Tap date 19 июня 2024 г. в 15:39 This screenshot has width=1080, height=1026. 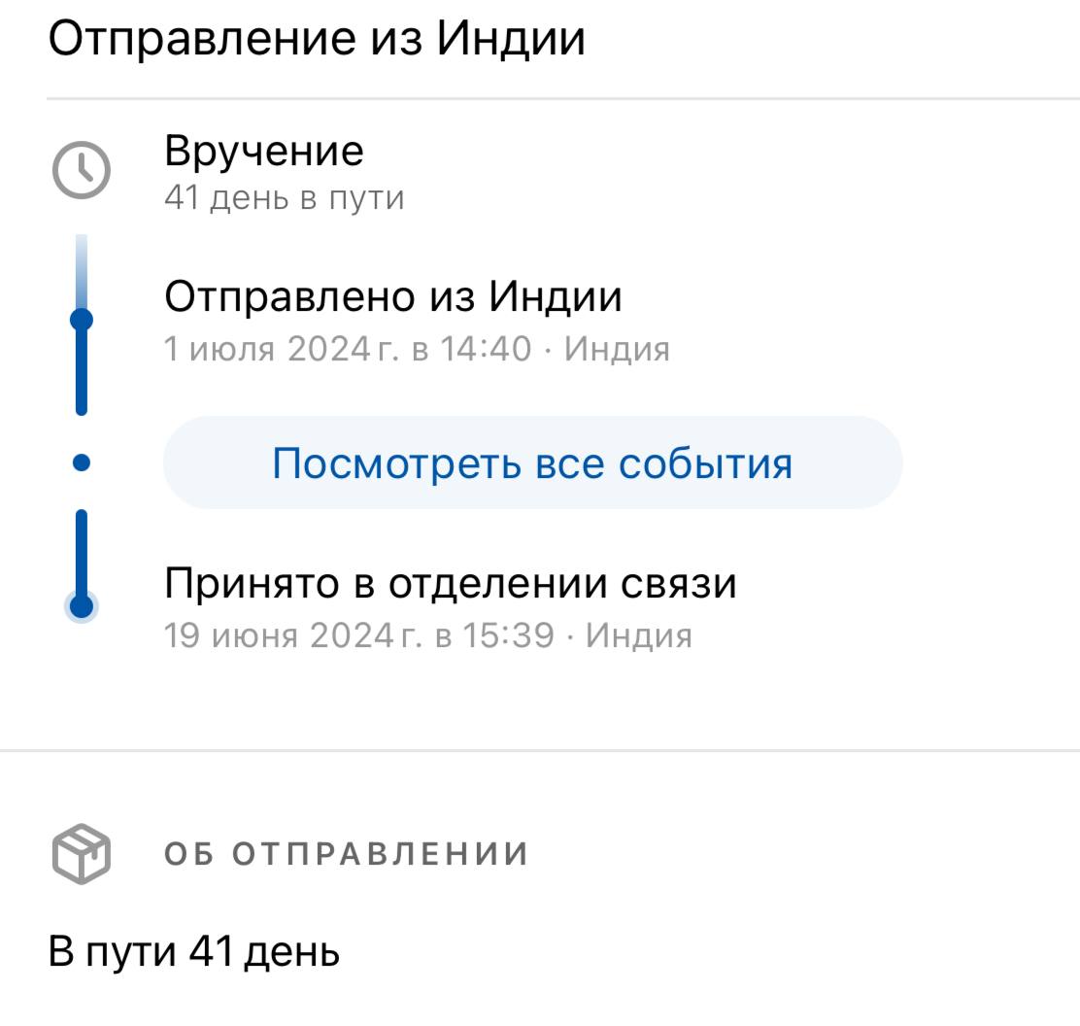tap(358, 635)
